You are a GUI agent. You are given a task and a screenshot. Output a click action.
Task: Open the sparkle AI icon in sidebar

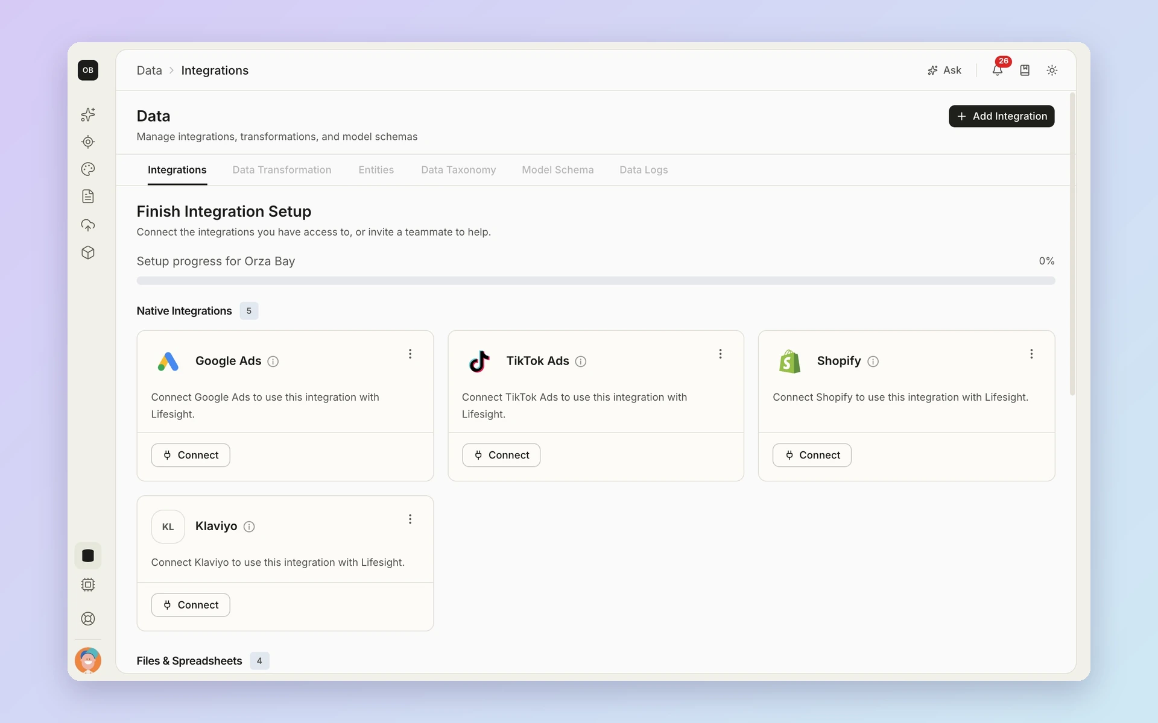coord(88,114)
